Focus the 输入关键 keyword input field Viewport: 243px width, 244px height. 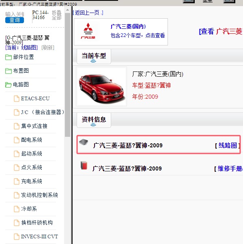click(x=15, y=14)
